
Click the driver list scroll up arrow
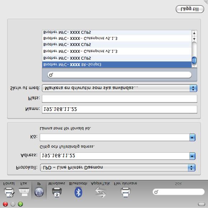coord(194,33)
